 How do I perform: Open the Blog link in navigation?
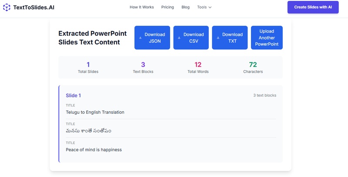(185, 7)
